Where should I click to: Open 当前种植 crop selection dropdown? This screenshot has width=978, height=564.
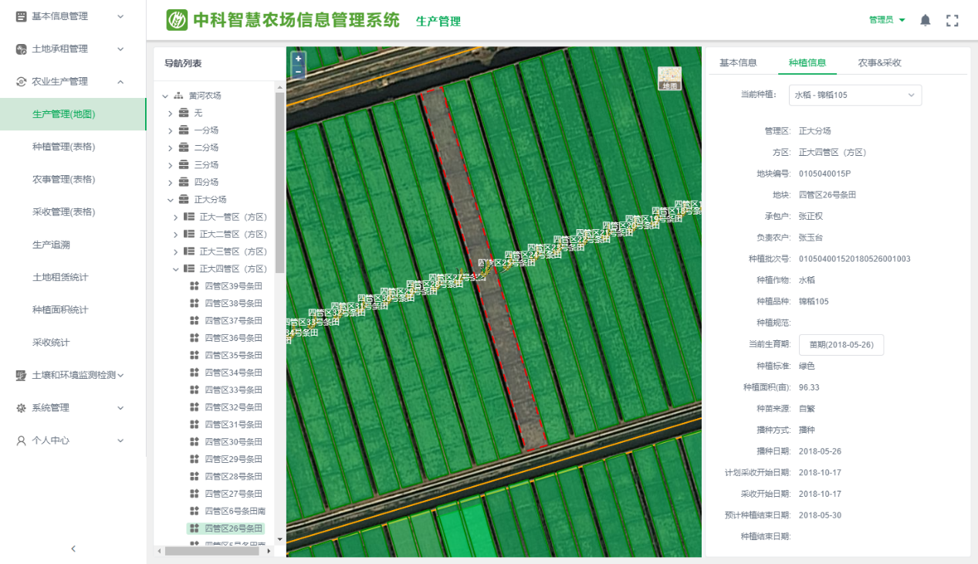(x=855, y=95)
